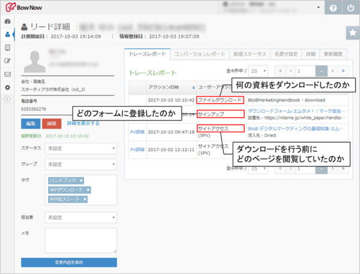The height and width of the screenshot is (274, 360).
Task: Open the mail envelope icon in sidebar
Action: [x=7, y=74]
